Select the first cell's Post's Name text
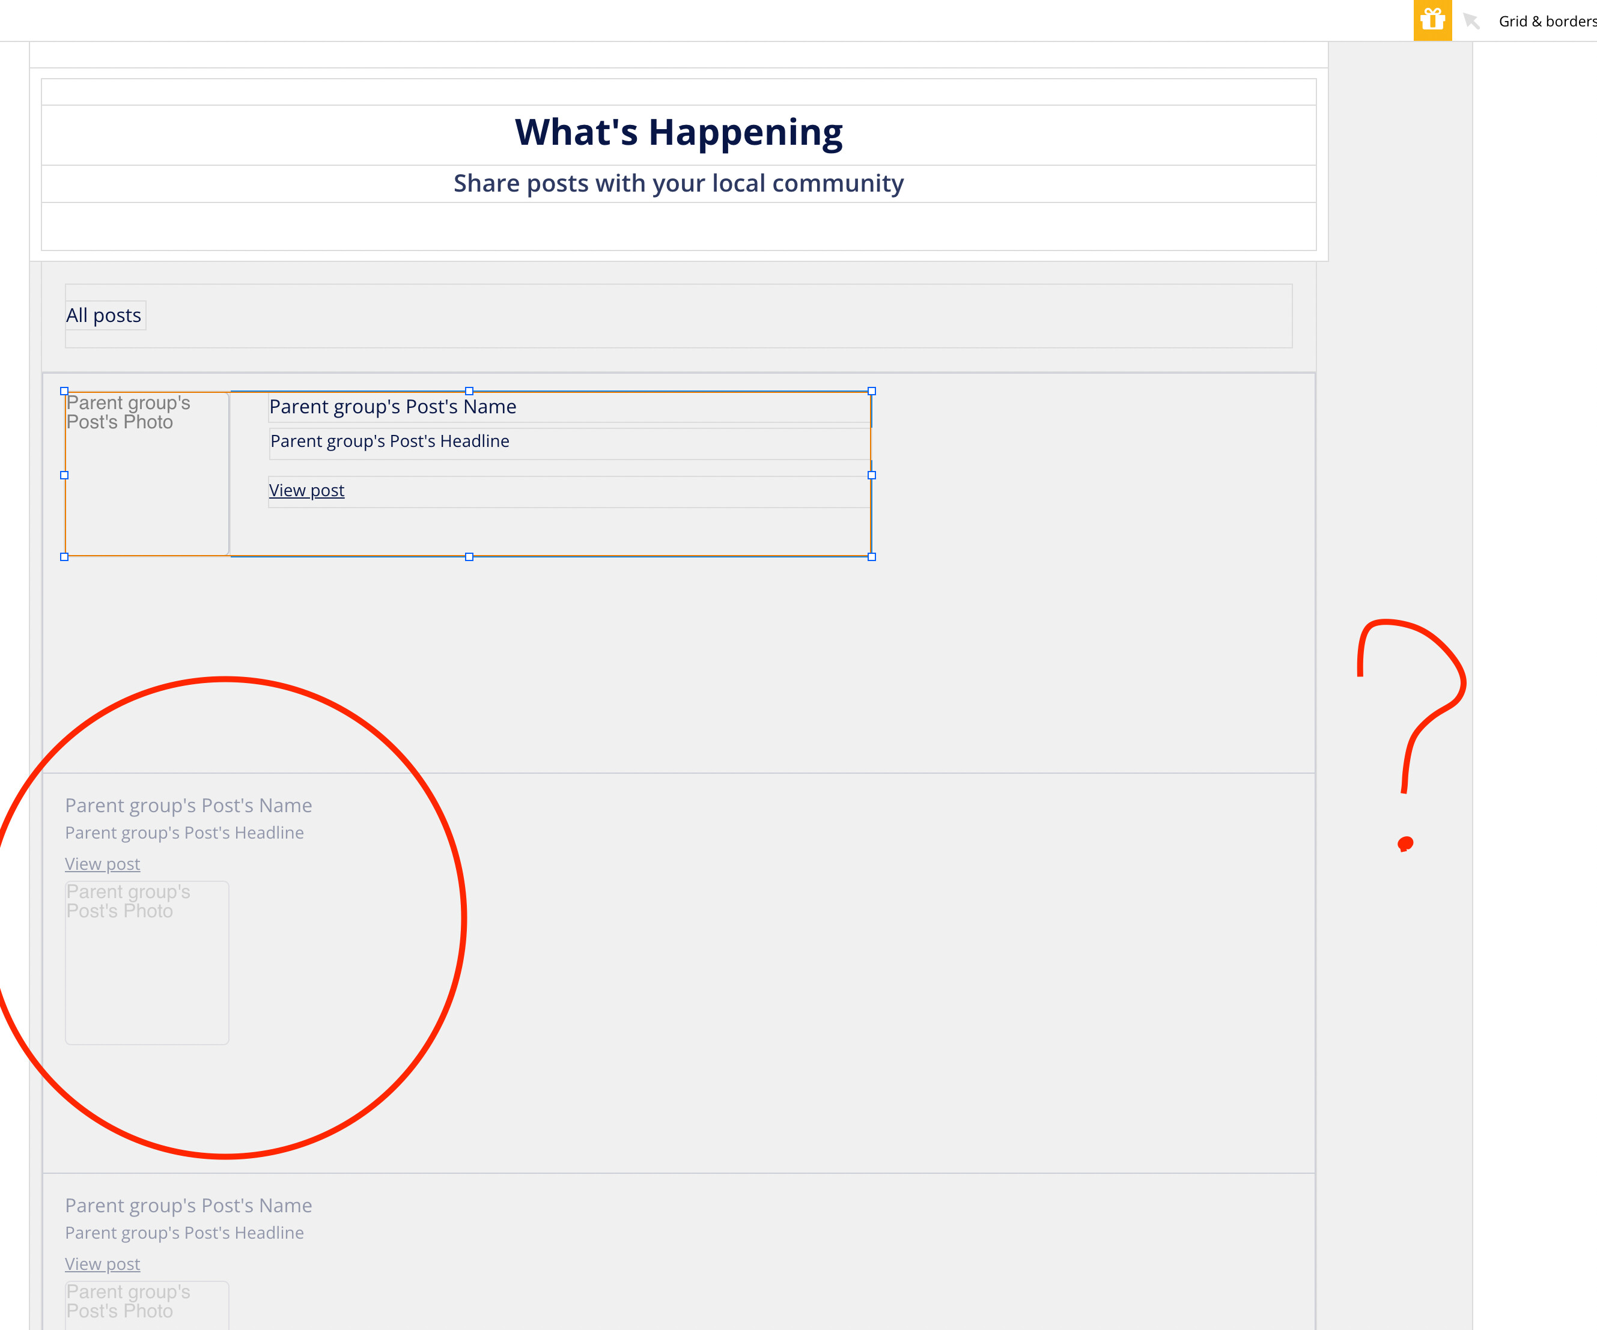 [x=392, y=407]
